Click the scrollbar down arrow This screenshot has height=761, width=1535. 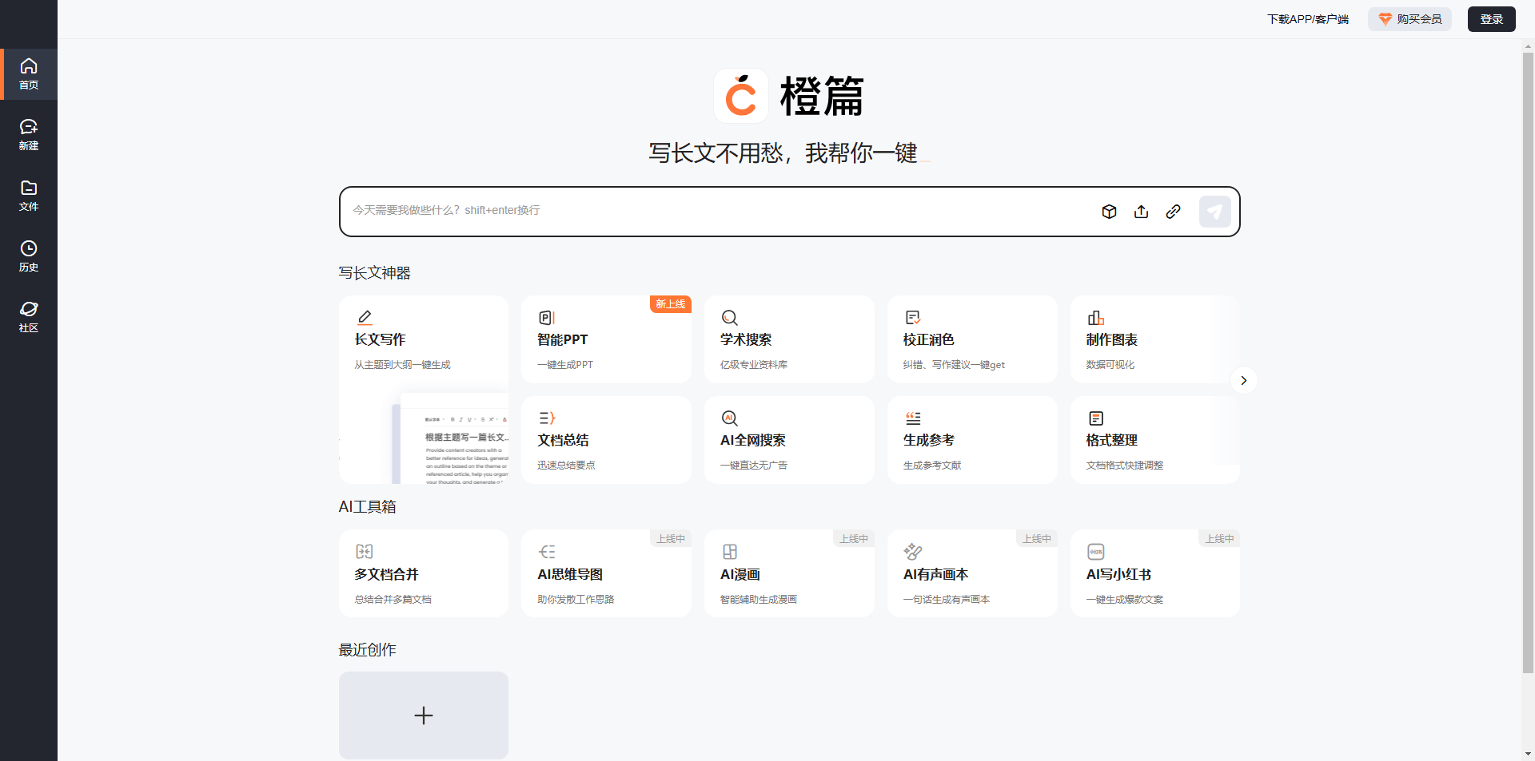point(1528,754)
